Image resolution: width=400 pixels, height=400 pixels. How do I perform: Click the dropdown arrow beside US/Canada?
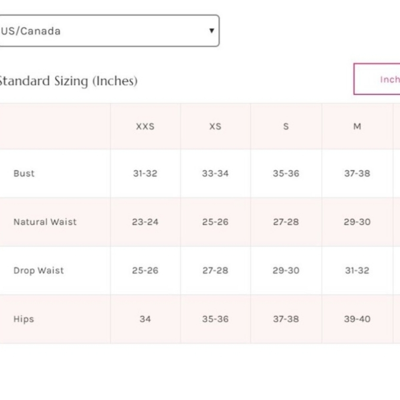[212, 31]
